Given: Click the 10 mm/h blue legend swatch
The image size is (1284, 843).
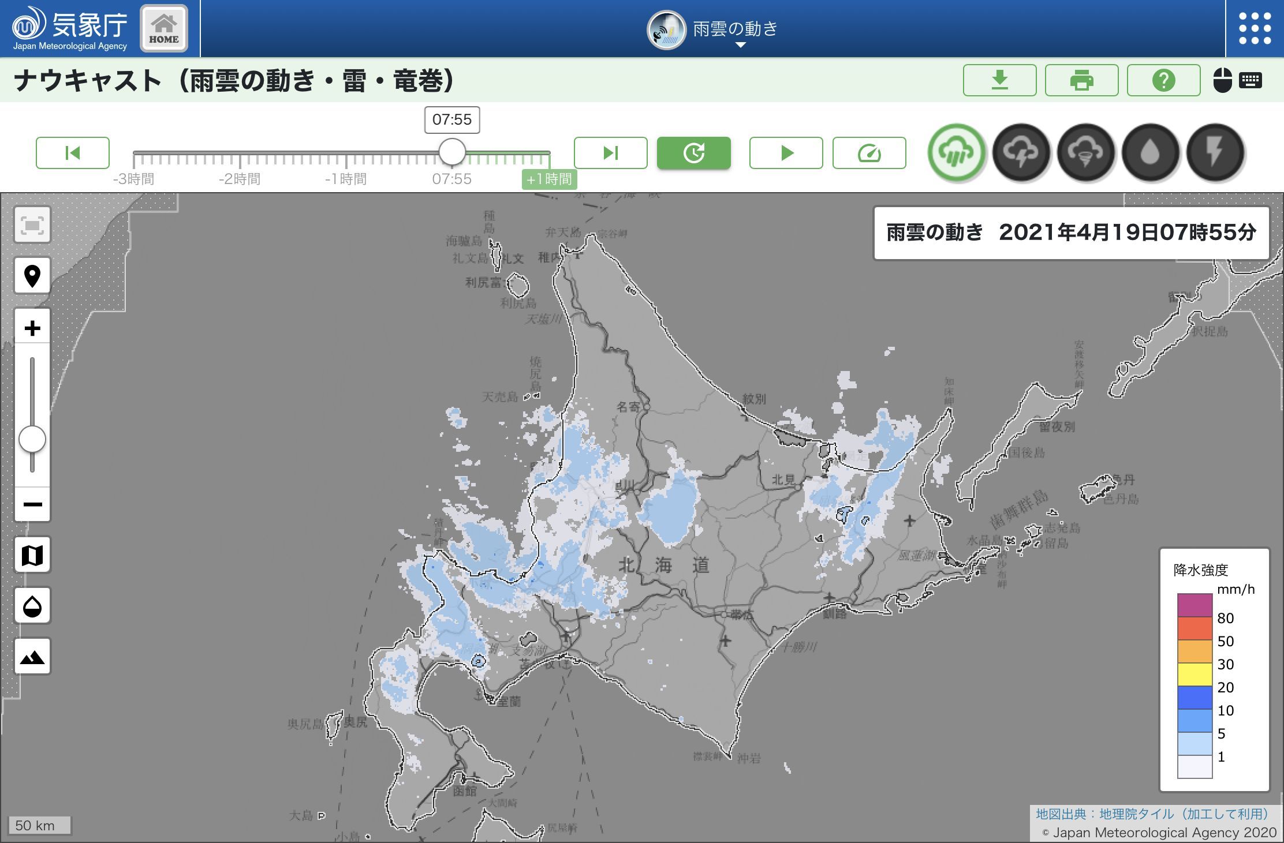Looking at the screenshot, I should 1195,698.
